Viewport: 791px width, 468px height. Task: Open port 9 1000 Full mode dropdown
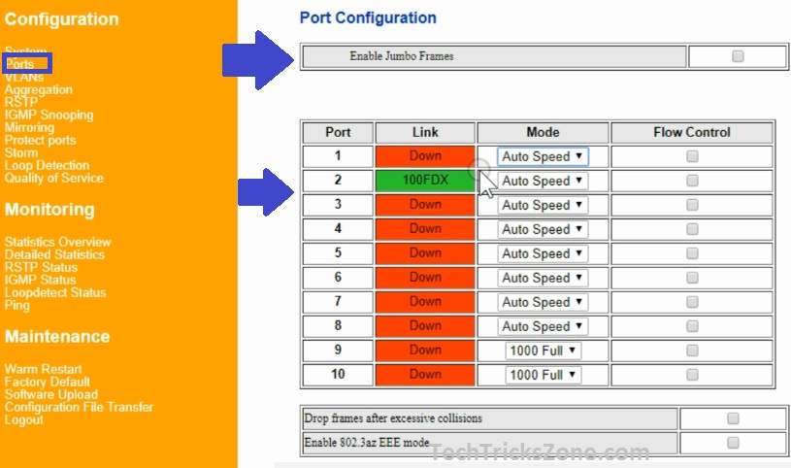point(543,351)
